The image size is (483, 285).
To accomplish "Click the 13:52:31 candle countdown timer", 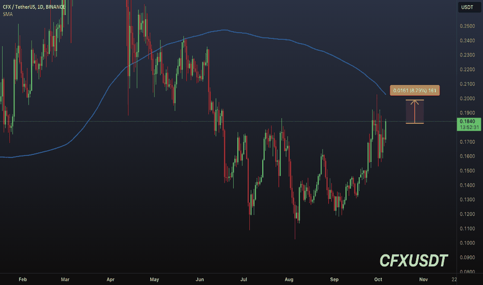I will click(x=470, y=127).
